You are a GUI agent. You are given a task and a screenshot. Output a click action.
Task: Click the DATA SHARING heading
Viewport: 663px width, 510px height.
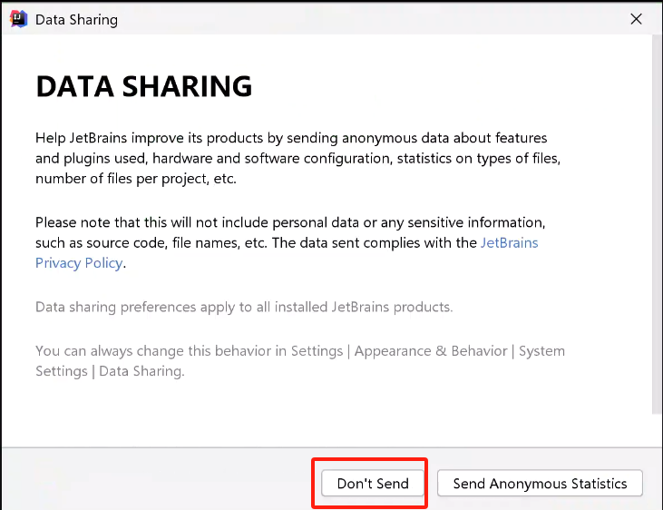point(144,86)
